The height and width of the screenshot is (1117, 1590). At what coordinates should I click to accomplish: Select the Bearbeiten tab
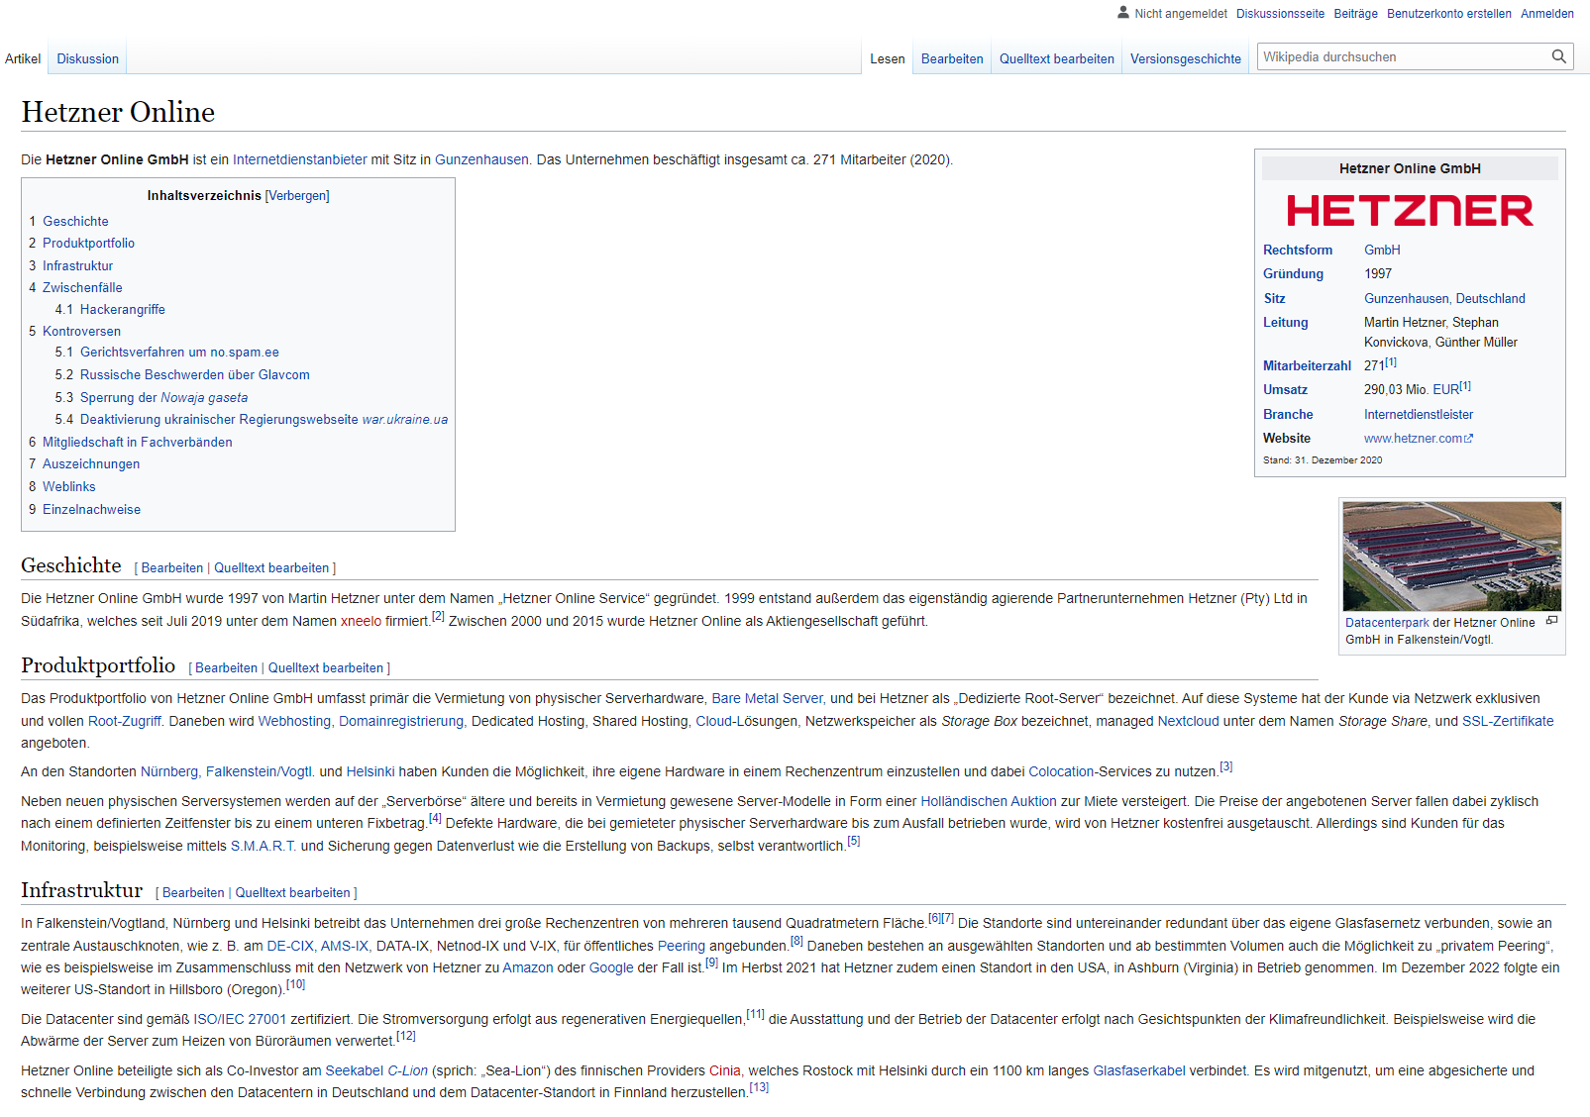(951, 58)
